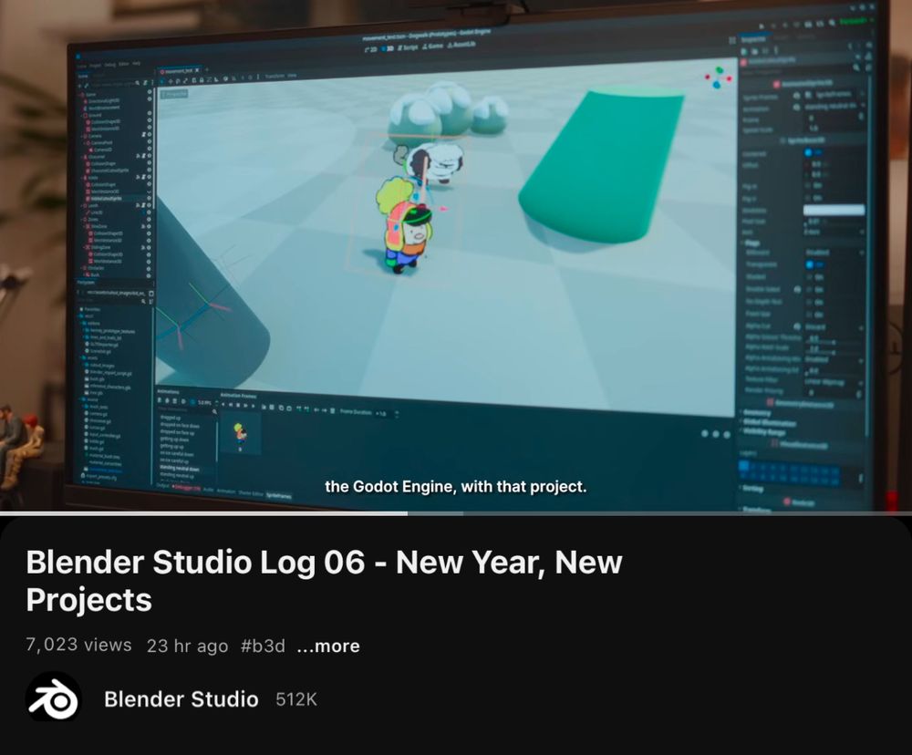The width and height of the screenshot is (912, 755).
Task: Open the SpriteFrames bottom panel tab
Action: pyautogui.click(x=278, y=495)
